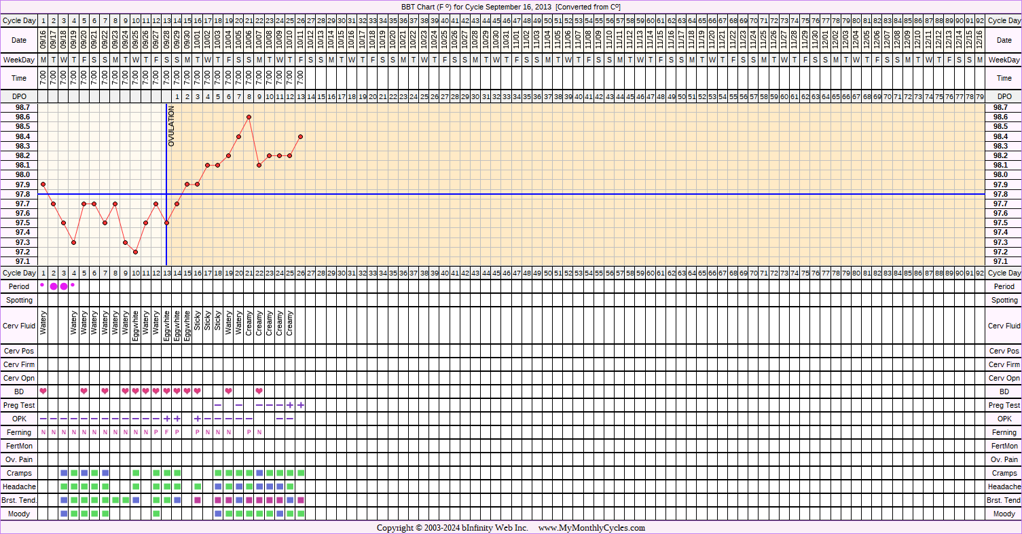The height and width of the screenshot is (534, 1022).
Task: Click the BD heart on cycle day 22
Action: (259, 392)
